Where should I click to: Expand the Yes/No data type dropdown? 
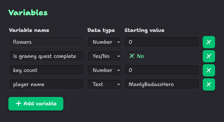[x=104, y=56]
